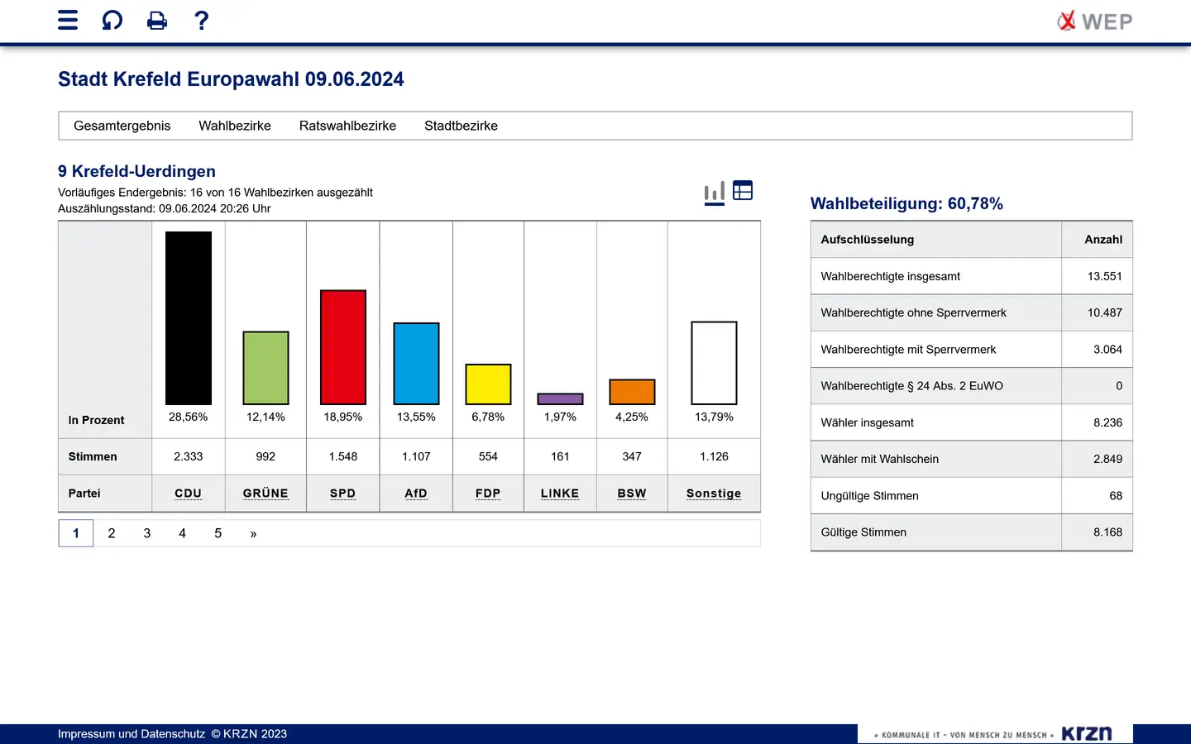1191x744 pixels.
Task: Open the hamburger menu icon
Action: pyautogui.click(x=68, y=21)
